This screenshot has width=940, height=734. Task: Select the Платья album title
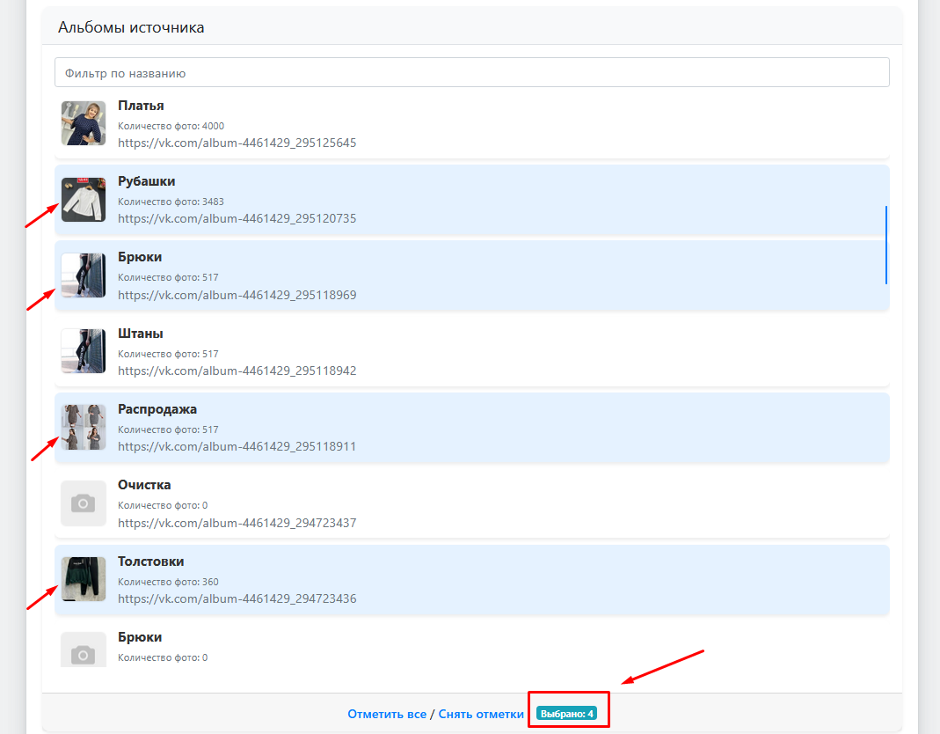click(x=141, y=106)
